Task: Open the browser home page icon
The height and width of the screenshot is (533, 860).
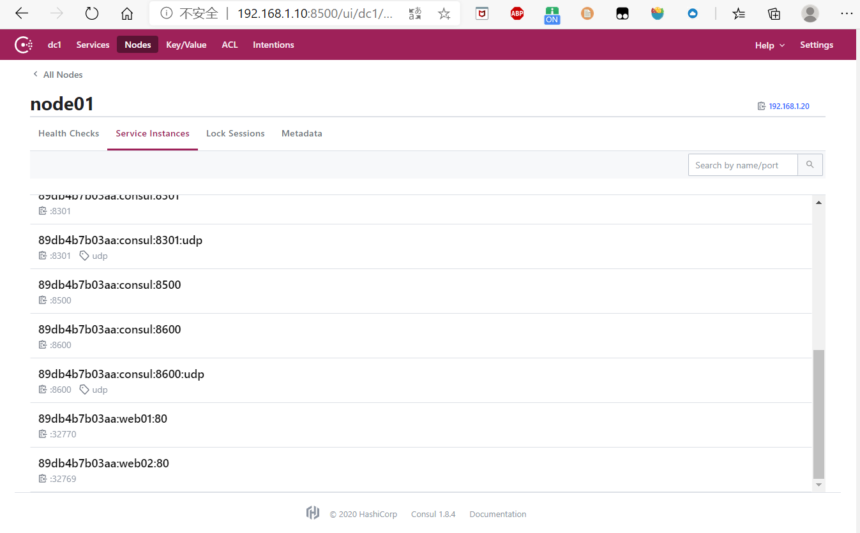Action: (x=127, y=13)
